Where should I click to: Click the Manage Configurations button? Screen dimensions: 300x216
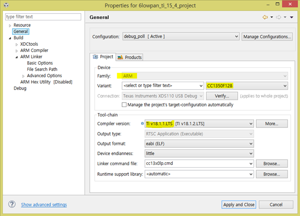pos(267,36)
